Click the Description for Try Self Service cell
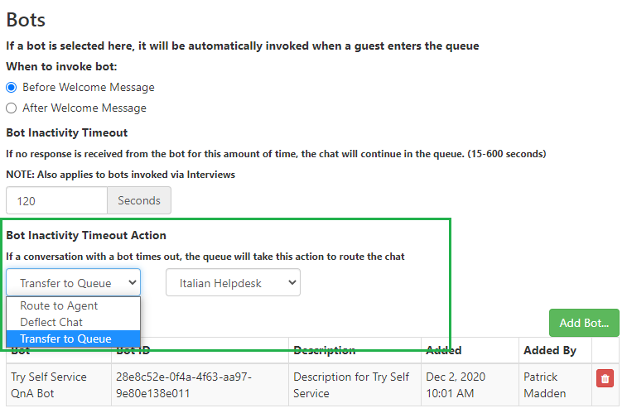This screenshot has width=627, height=413. 351,385
